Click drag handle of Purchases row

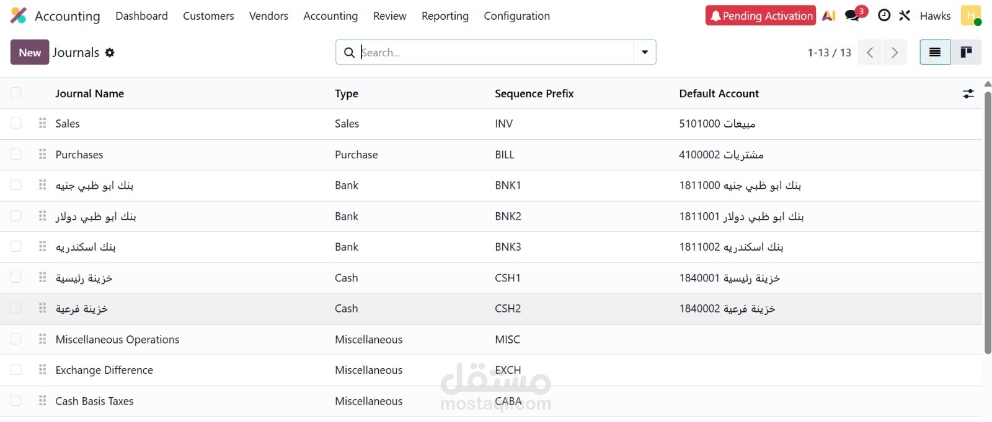[x=42, y=154]
